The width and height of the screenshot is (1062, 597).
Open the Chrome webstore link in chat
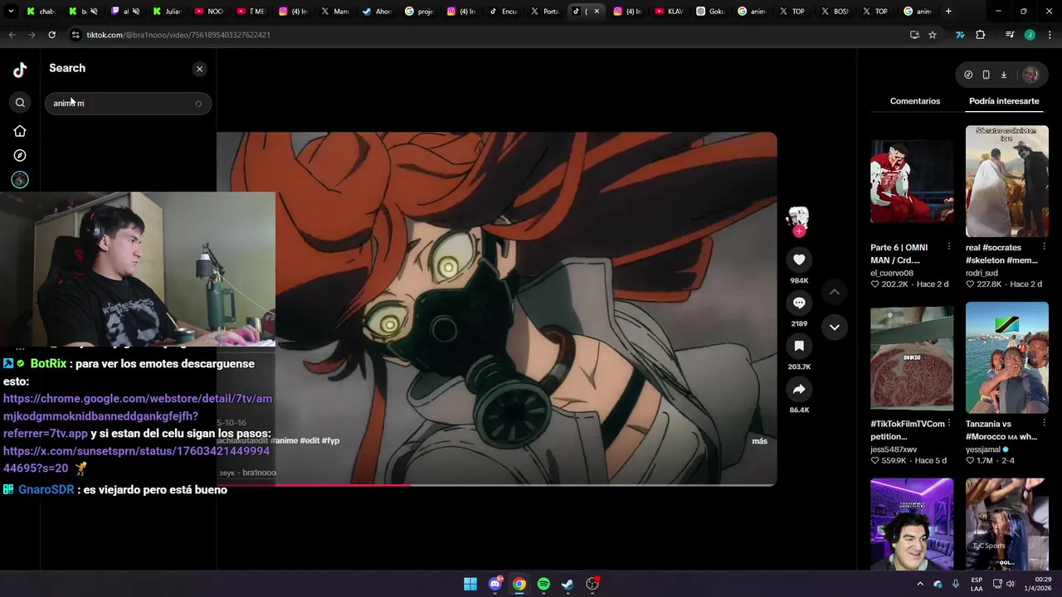138,407
